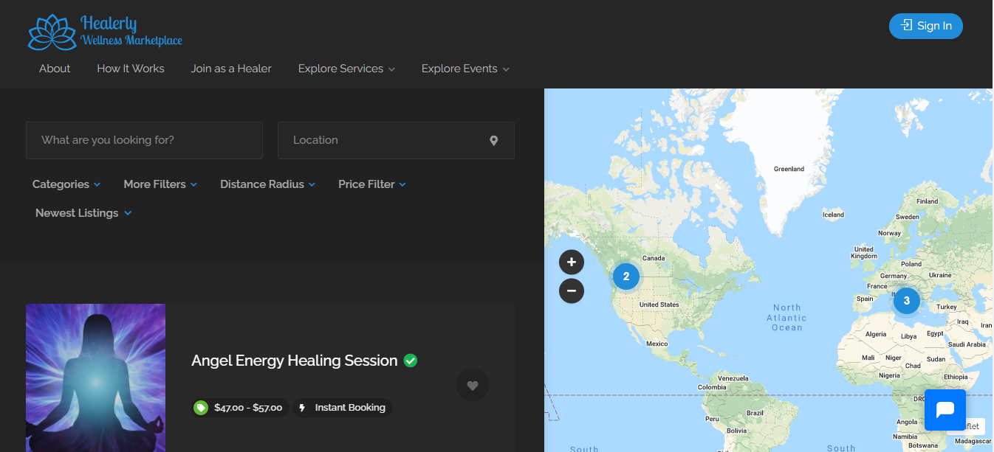Open the Newest Listings sort dropdown

83,212
